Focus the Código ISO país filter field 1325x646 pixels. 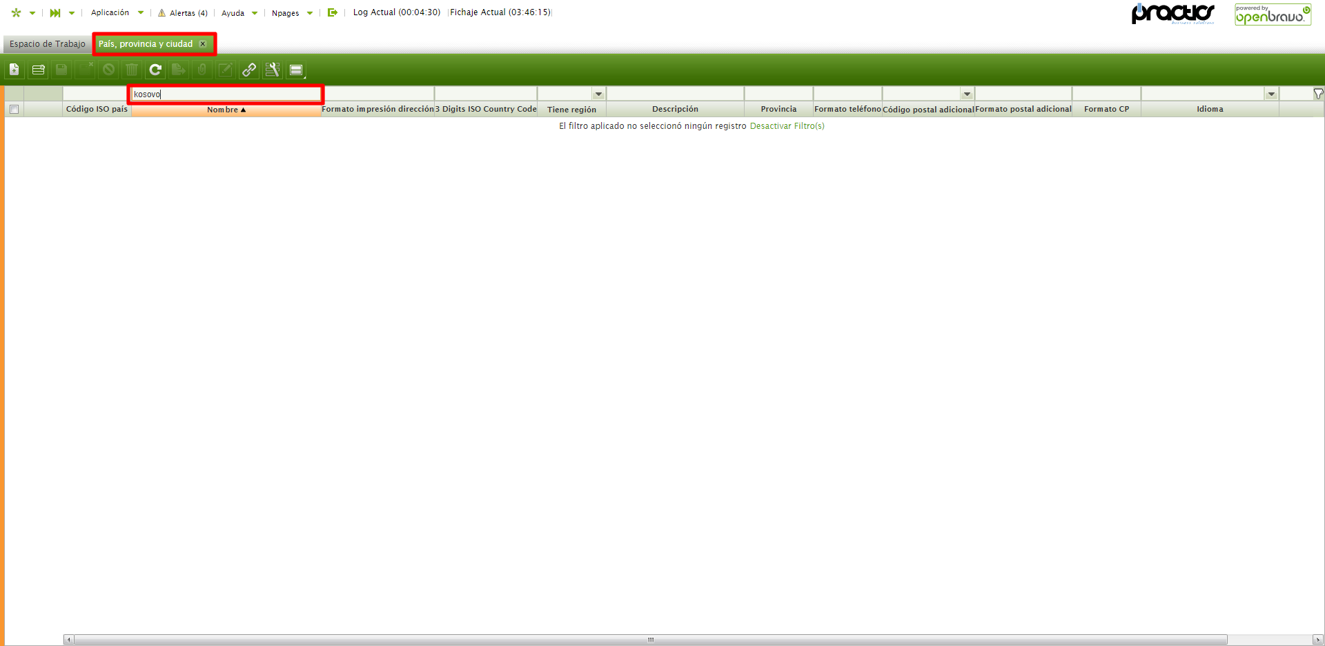tap(97, 94)
